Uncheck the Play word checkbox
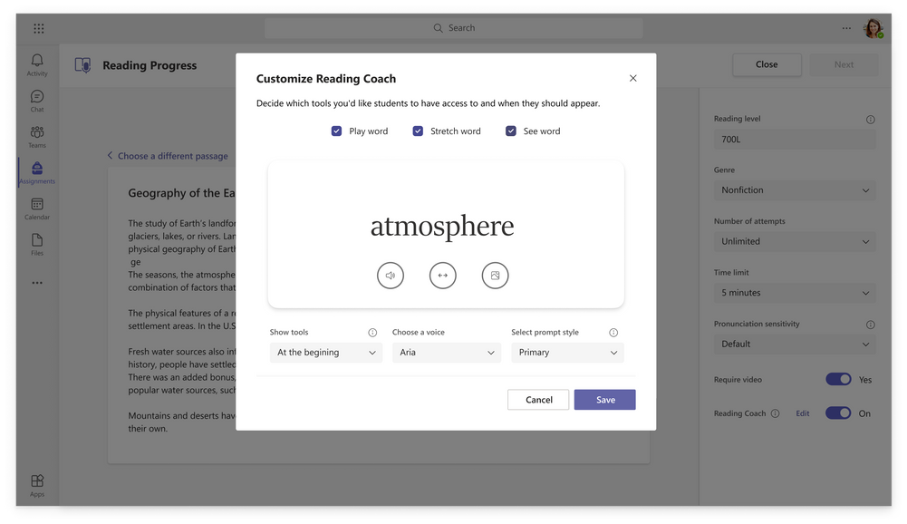Viewport: 907px width, 524px height. (x=336, y=131)
